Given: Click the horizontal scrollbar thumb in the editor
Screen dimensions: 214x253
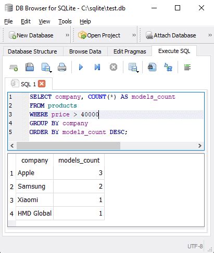Looking at the screenshot, I should click(x=68, y=146).
